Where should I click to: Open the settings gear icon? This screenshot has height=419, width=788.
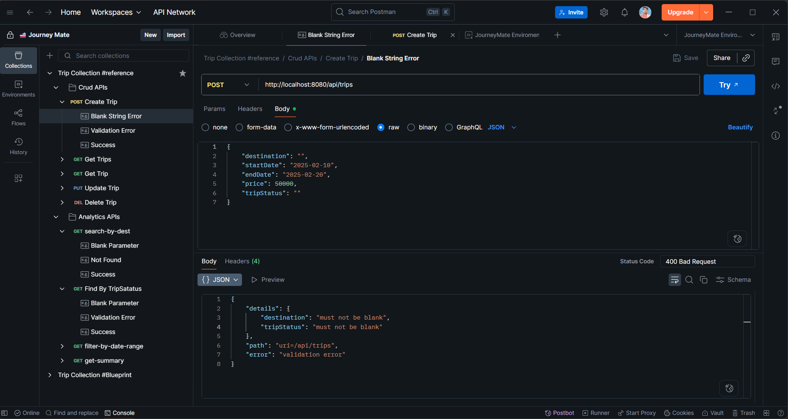[604, 12]
